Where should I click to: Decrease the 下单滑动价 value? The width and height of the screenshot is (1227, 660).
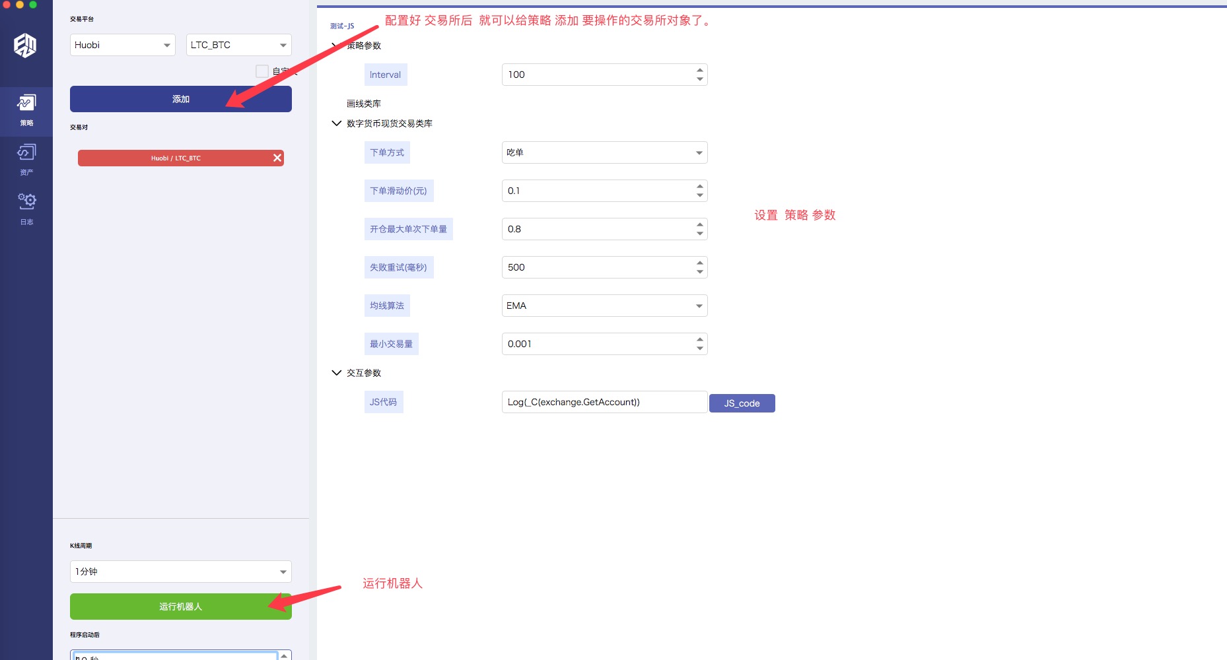pos(700,195)
